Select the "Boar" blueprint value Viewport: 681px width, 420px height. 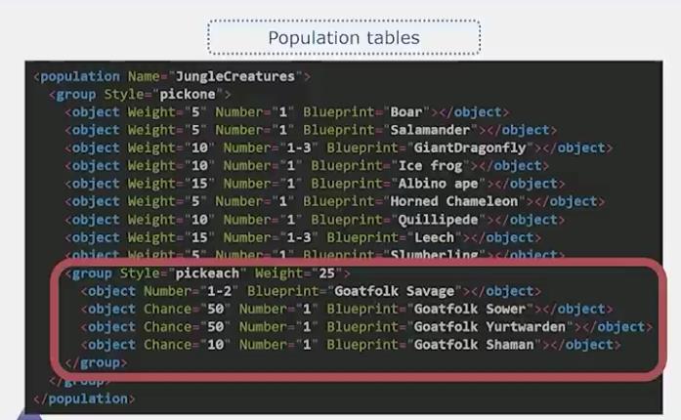[408, 112]
